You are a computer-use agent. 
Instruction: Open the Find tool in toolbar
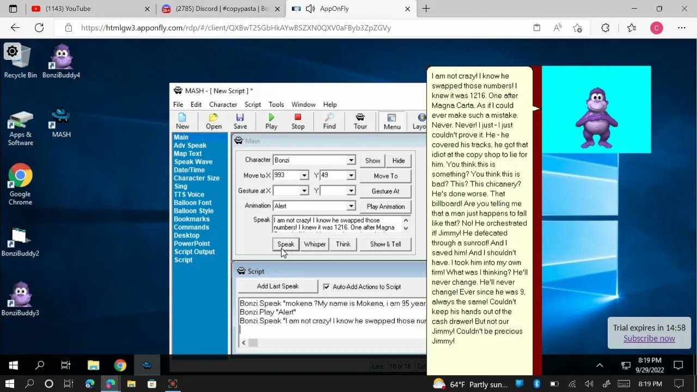click(329, 121)
